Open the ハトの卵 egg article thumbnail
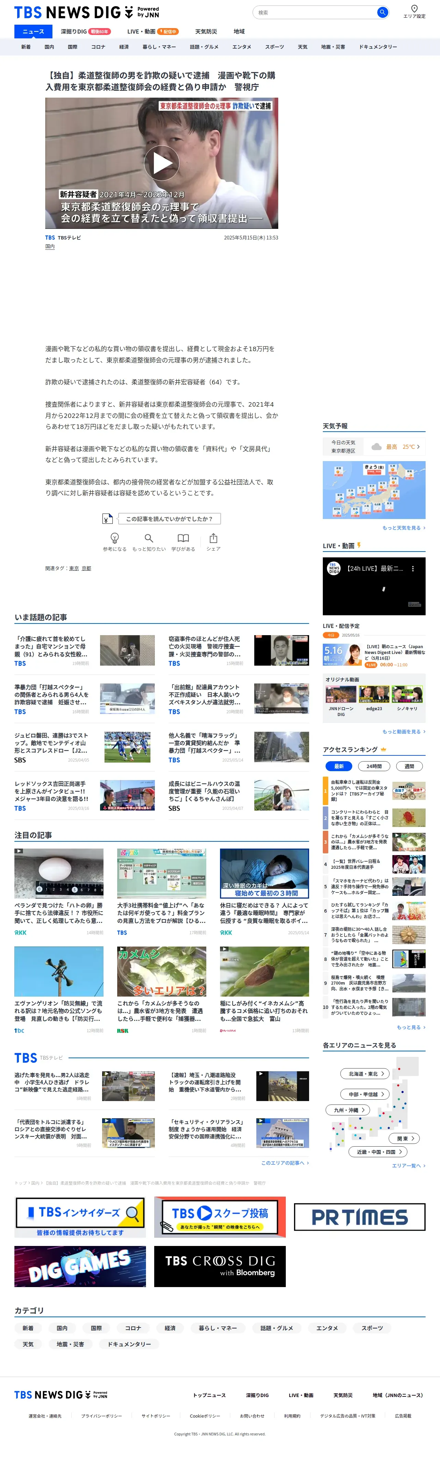Image resolution: width=440 pixels, height=1482 pixels. (59, 873)
